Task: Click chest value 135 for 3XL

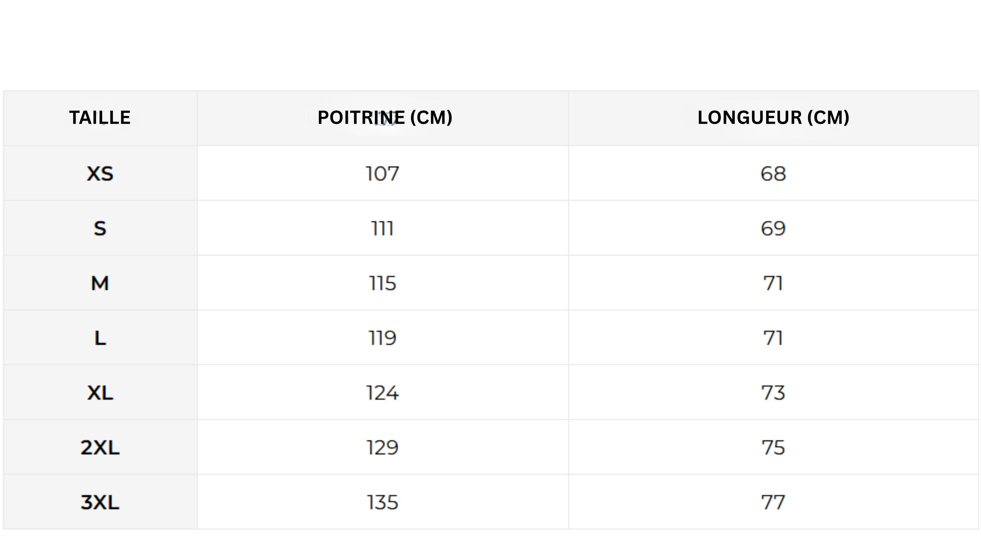Action: [382, 502]
